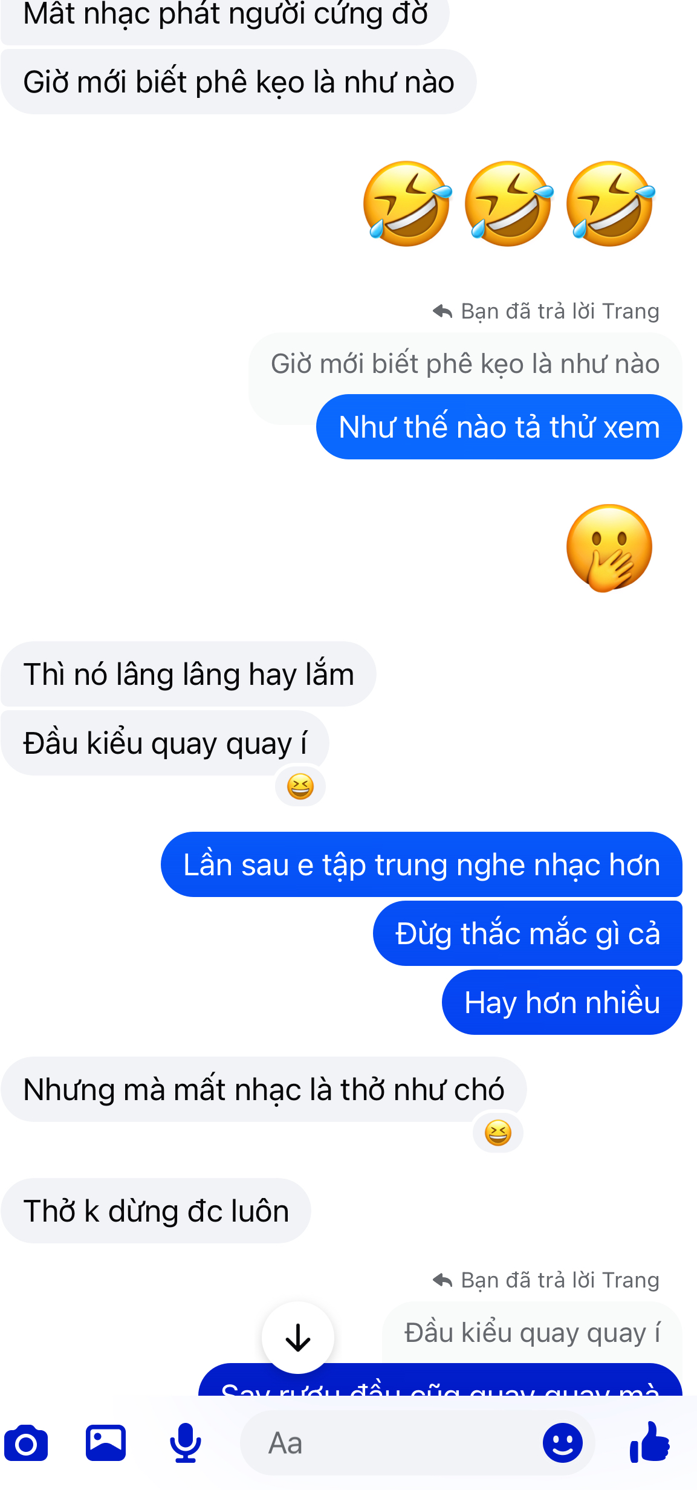Tap the hand-over-mouth emoji message
Viewport: 697px width, 1490px height.
609,548
